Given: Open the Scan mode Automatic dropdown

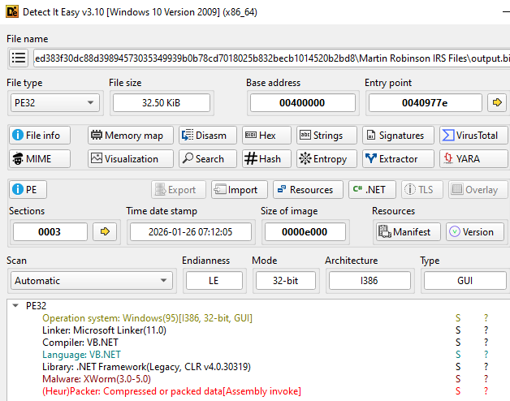Looking at the screenshot, I should click(91, 281).
